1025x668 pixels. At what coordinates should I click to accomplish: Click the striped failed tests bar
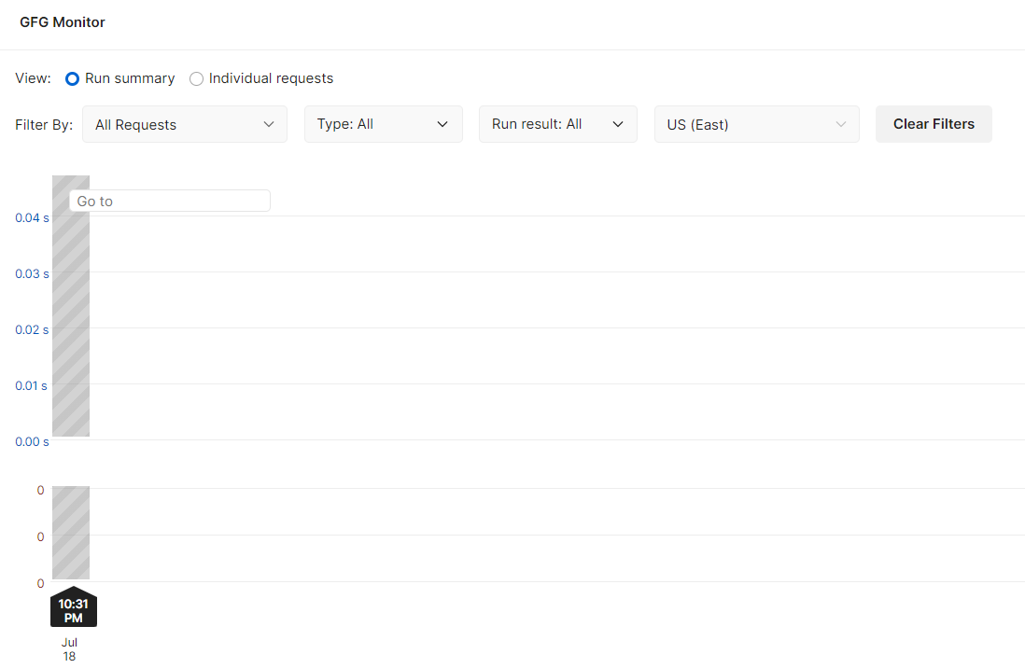coord(71,533)
